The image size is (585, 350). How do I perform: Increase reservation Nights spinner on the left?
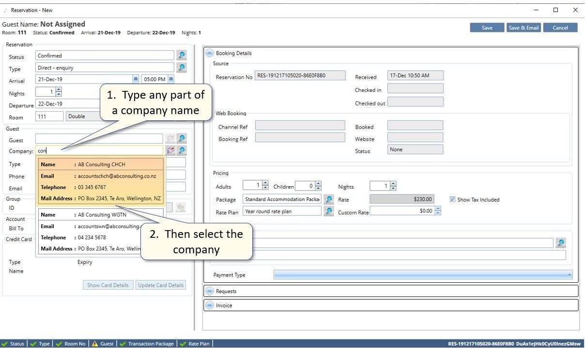59,89
